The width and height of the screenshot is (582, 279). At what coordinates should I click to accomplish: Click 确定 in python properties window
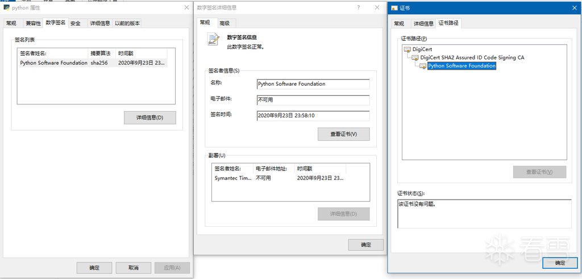(x=94, y=268)
